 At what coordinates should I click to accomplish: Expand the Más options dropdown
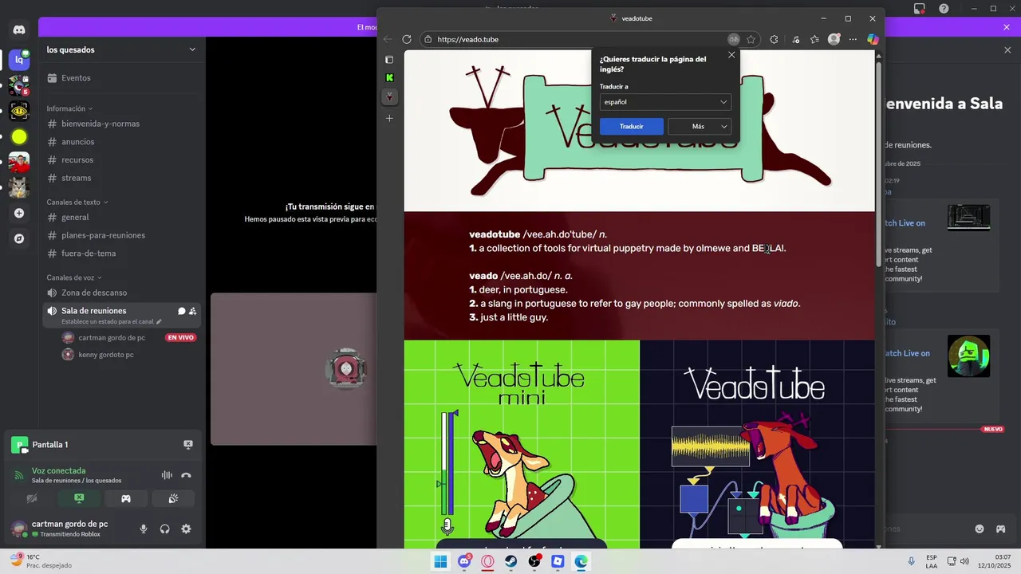(x=700, y=126)
